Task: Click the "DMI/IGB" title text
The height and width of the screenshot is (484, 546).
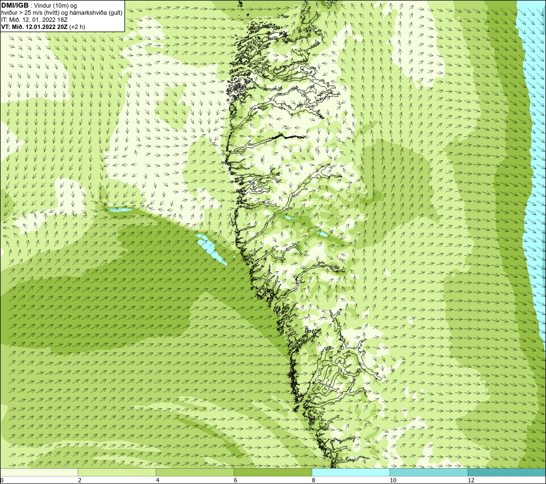Action: coord(15,5)
